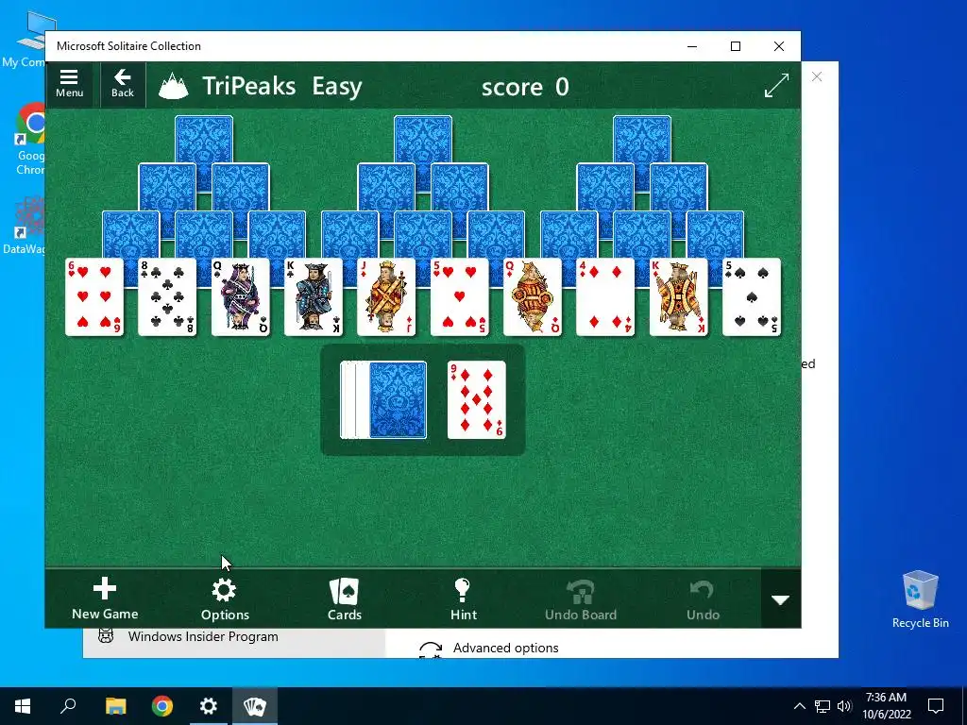Open the taskbar clock and date
This screenshot has width=967, height=725.
886,706
